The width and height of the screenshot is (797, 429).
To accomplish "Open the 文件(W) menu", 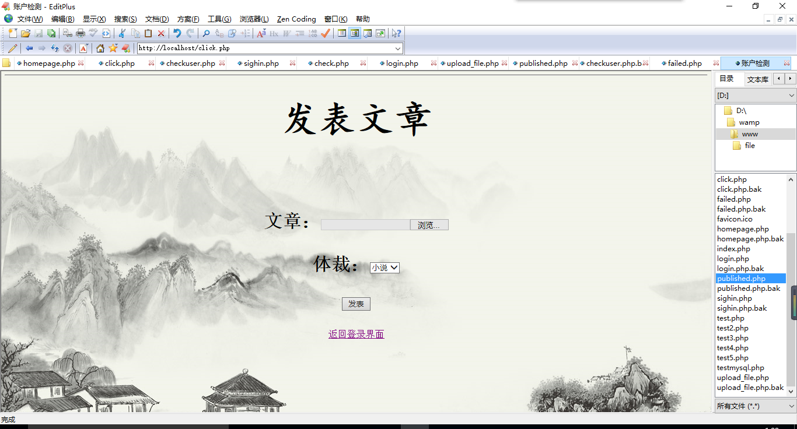I will [x=30, y=19].
